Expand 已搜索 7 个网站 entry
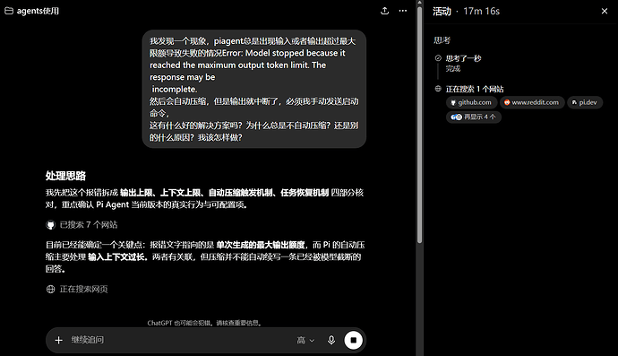618x356 pixels. [x=82, y=225]
